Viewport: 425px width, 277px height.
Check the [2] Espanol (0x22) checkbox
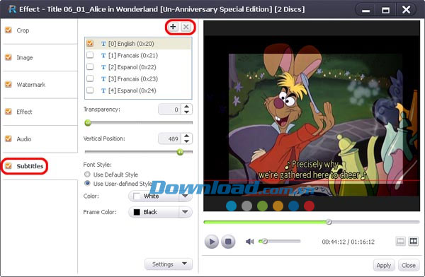[90, 66]
